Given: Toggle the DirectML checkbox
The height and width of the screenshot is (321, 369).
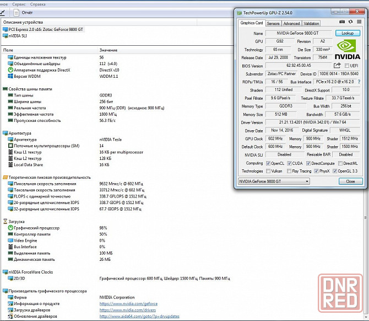Looking at the screenshot, I should pos(340,163).
